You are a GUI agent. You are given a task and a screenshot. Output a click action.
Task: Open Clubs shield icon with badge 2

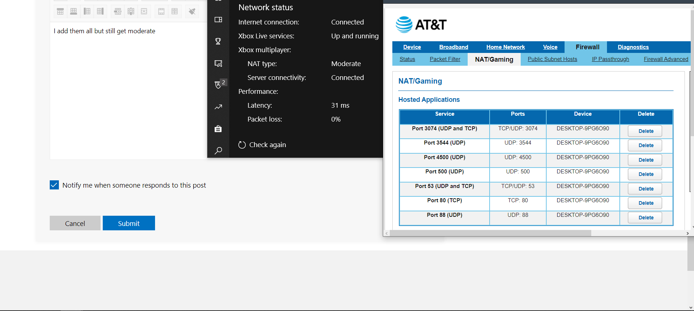[x=218, y=85]
